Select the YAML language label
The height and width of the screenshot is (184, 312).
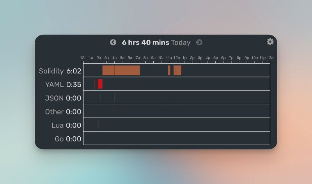coord(54,84)
